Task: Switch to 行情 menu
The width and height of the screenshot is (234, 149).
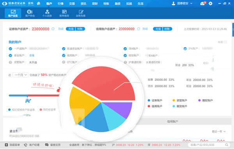Action: coord(60,4)
